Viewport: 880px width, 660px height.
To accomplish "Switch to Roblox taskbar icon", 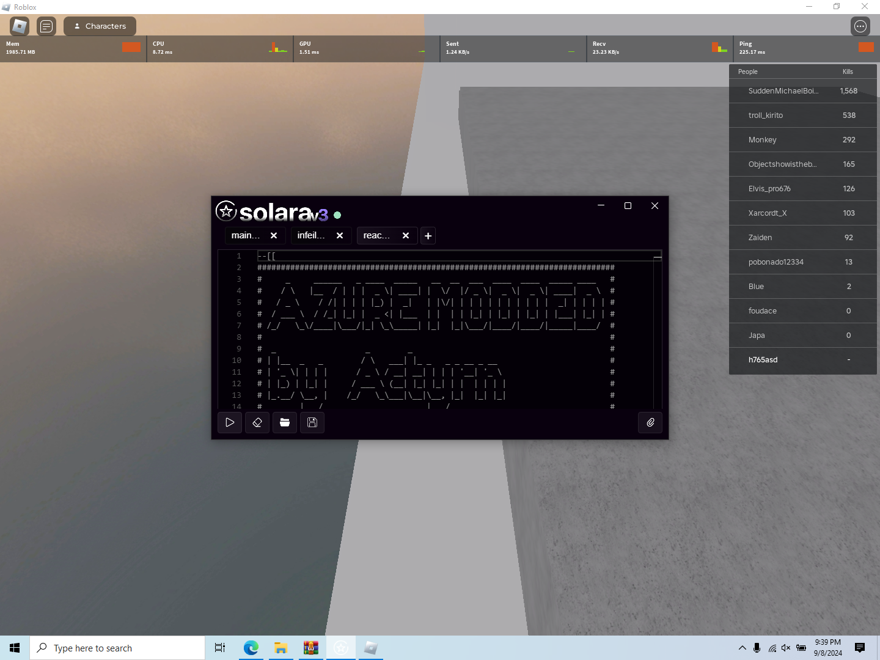I will (370, 648).
